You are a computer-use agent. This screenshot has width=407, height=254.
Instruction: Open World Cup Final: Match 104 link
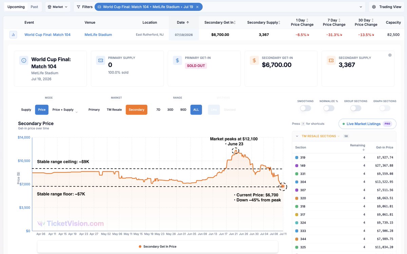47,35
